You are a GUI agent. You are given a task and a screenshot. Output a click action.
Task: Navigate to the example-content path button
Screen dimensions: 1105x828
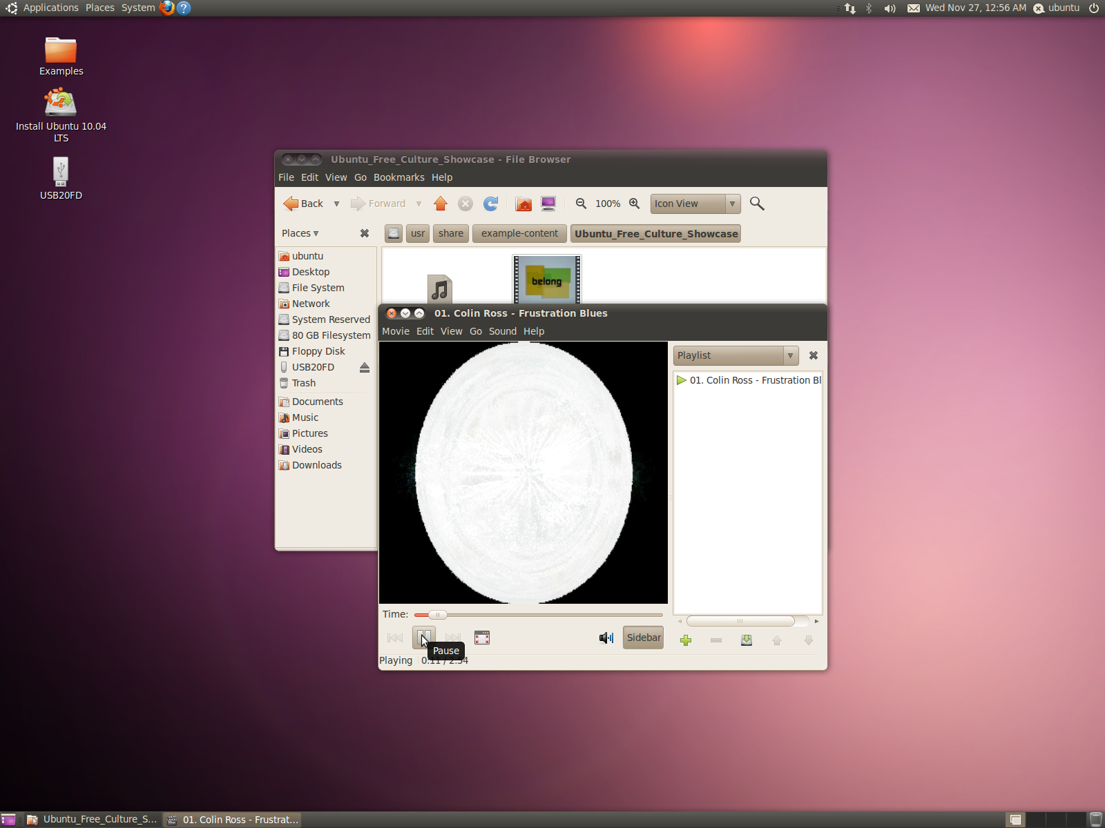click(x=519, y=233)
